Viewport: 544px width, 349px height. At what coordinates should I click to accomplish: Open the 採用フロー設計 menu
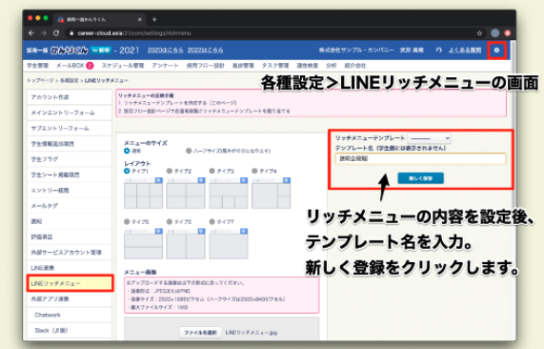206,65
